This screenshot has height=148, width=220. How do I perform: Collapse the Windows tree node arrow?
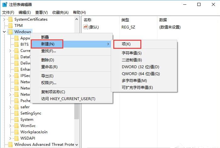4,32
